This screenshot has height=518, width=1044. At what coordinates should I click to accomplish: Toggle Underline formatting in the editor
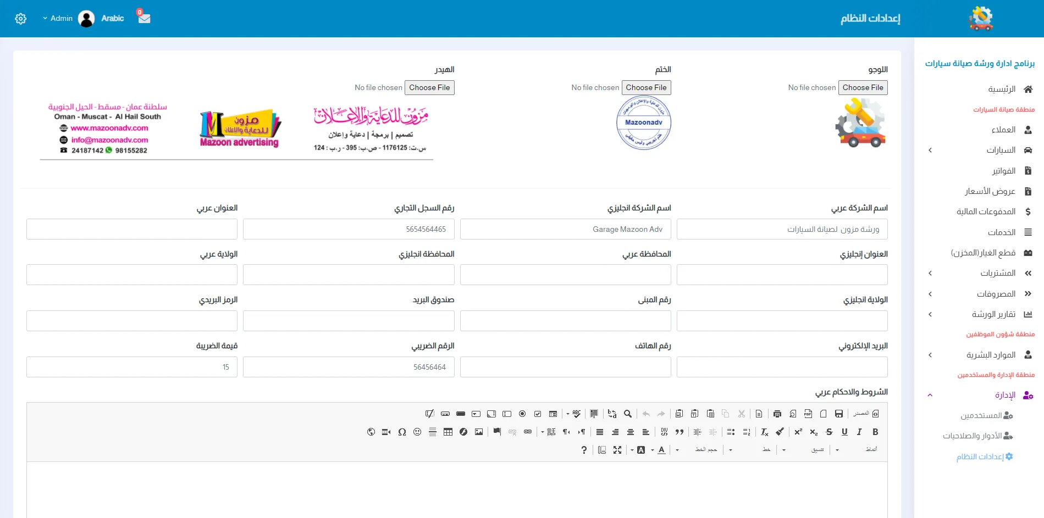coord(844,432)
